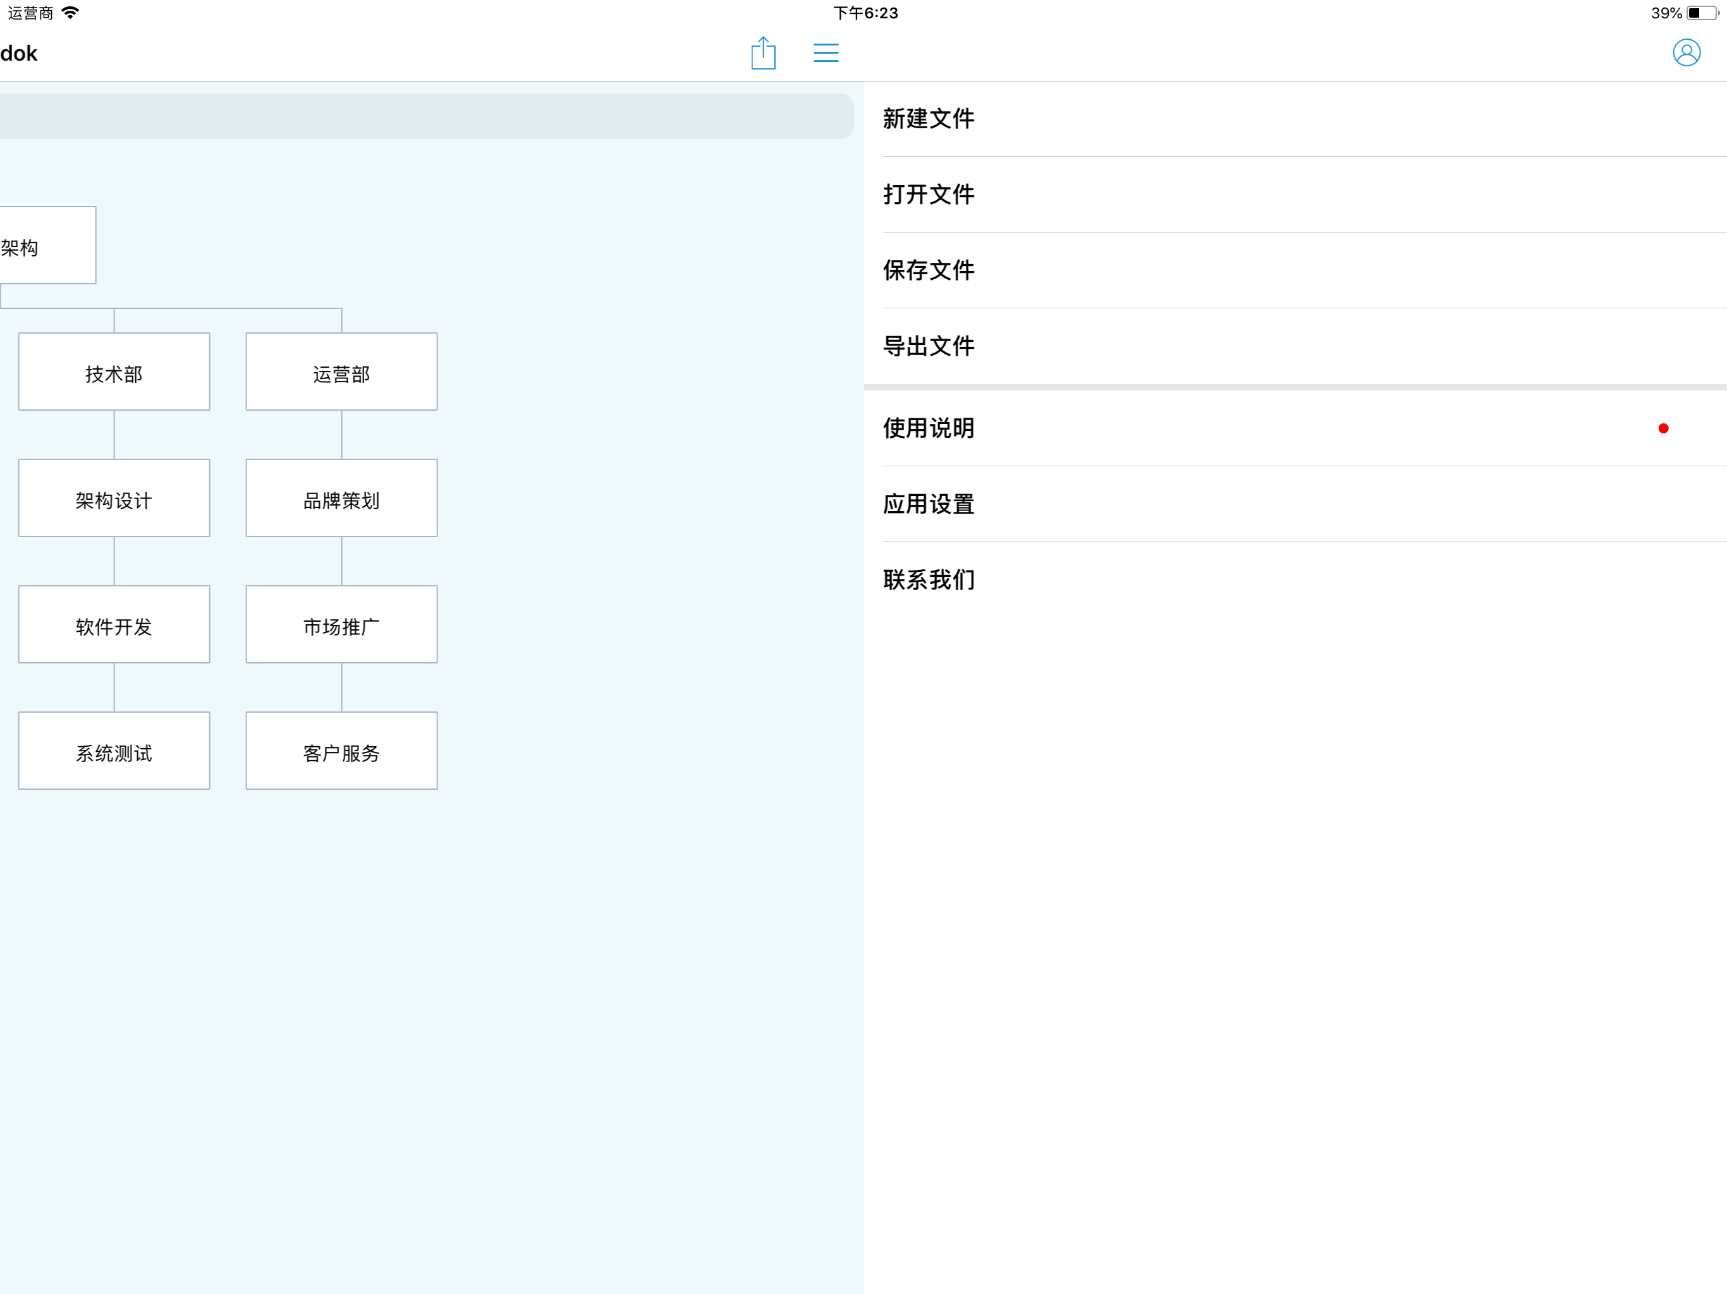This screenshot has width=1727, height=1294.
Task: Choose 打开文件 from the menu
Action: [x=929, y=195]
